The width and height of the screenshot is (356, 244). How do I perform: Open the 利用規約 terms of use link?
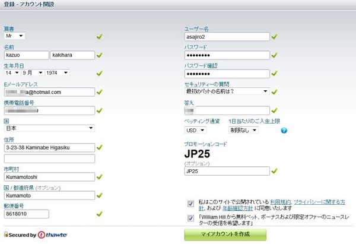pyautogui.click(x=281, y=202)
